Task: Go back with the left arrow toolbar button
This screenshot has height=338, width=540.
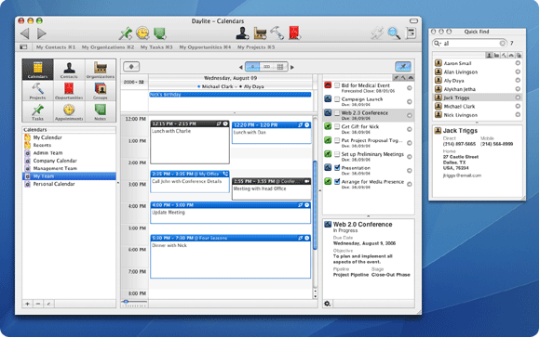Action: coord(25,33)
